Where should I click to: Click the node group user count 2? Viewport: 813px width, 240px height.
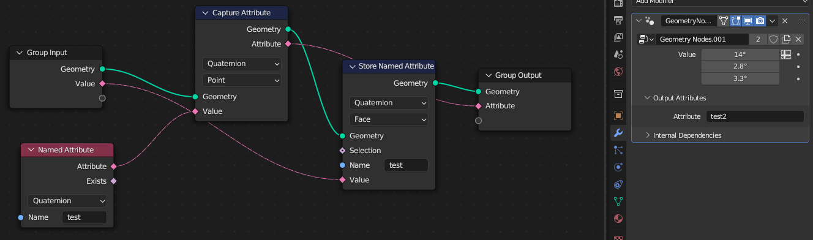(758, 39)
